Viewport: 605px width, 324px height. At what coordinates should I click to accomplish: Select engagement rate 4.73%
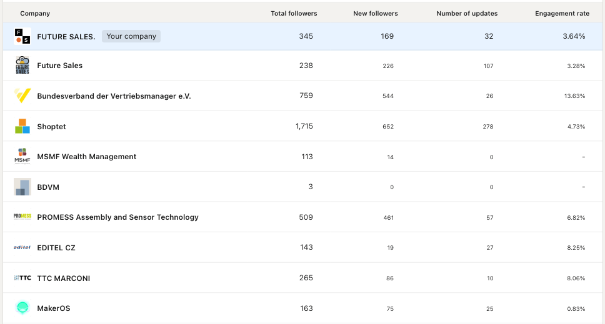[x=576, y=126]
